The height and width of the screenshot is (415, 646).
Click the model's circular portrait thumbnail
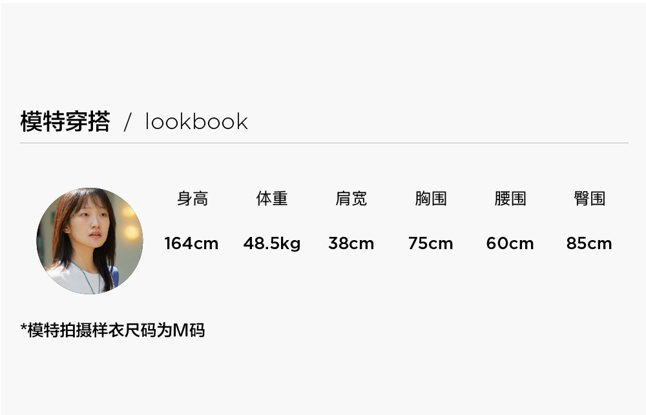[90, 241]
